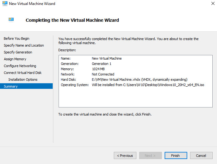Go back with the Previous button
The height and width of the screenshot is (164, 217).
tap(125, 155)
